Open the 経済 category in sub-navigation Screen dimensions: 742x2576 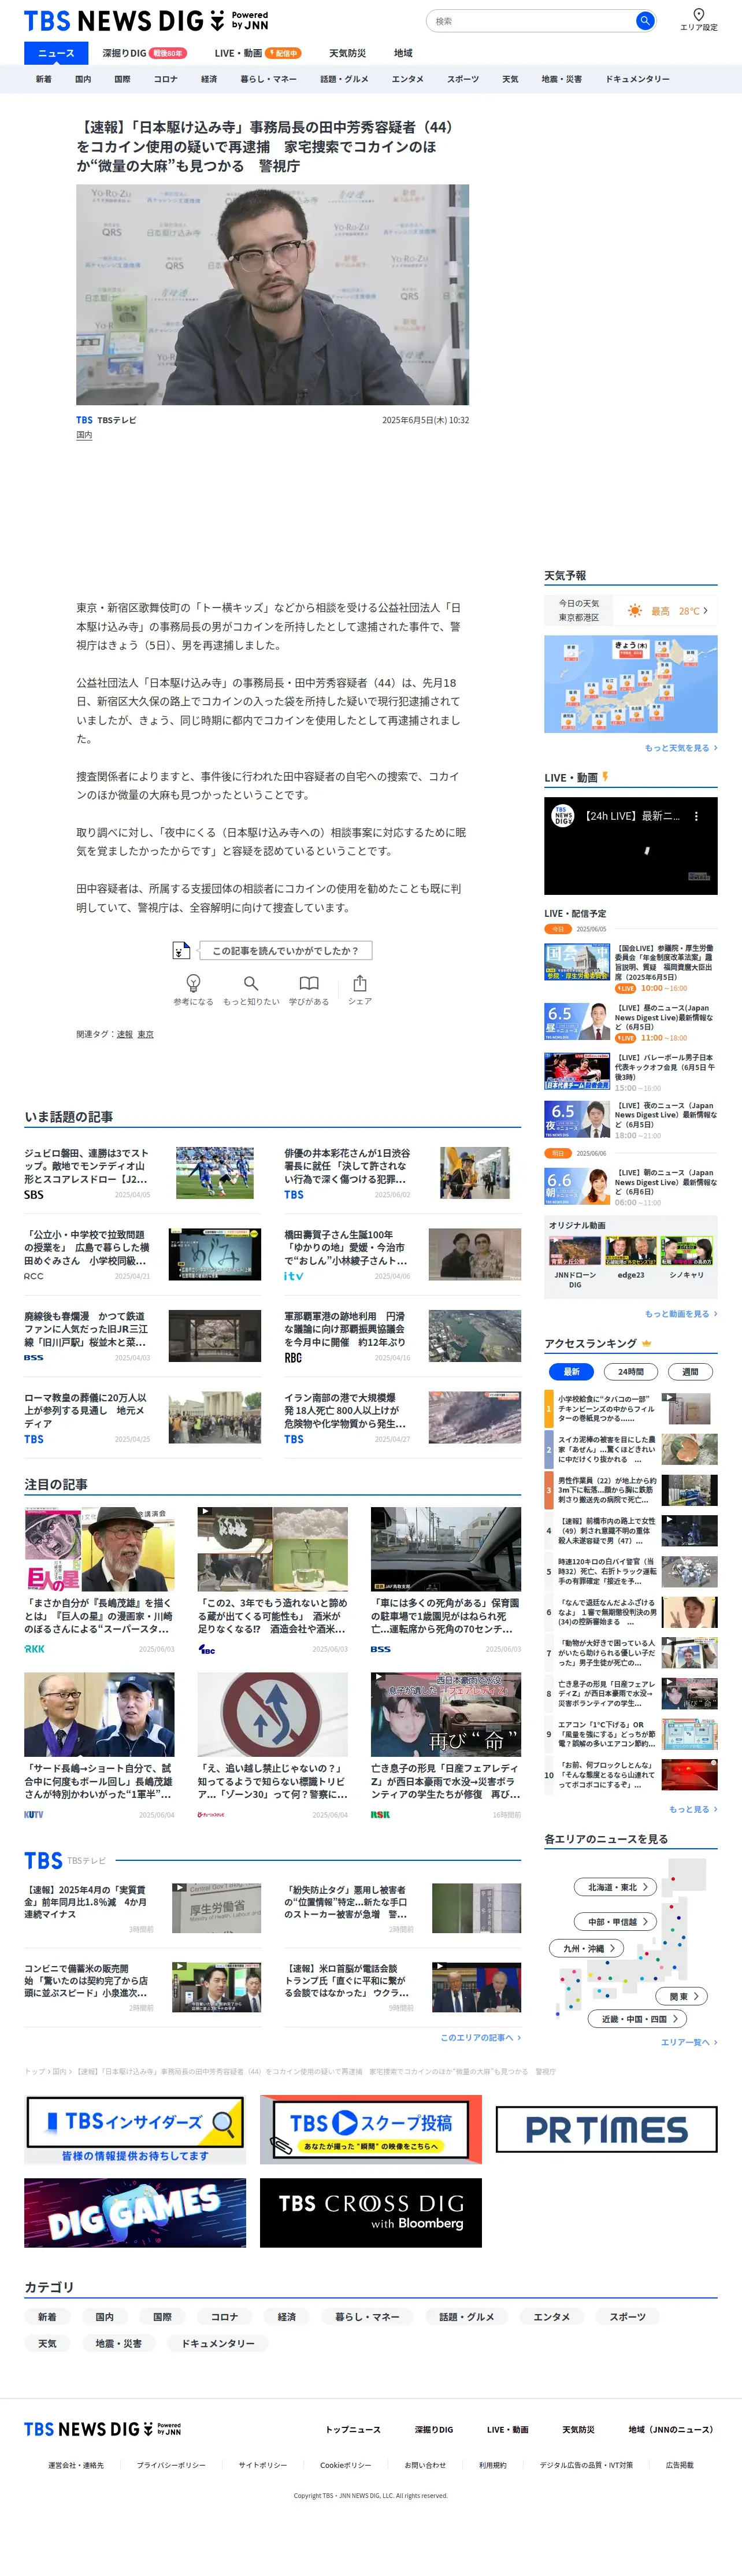pyautogui.click(x=209, y=79)
